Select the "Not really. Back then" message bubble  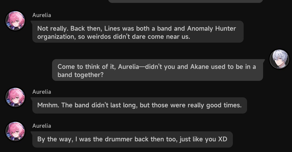click(138, 32)
